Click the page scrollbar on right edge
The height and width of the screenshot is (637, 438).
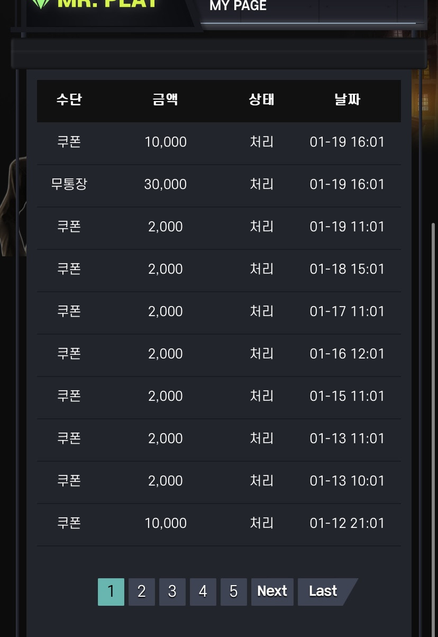(x=433, y=429)
